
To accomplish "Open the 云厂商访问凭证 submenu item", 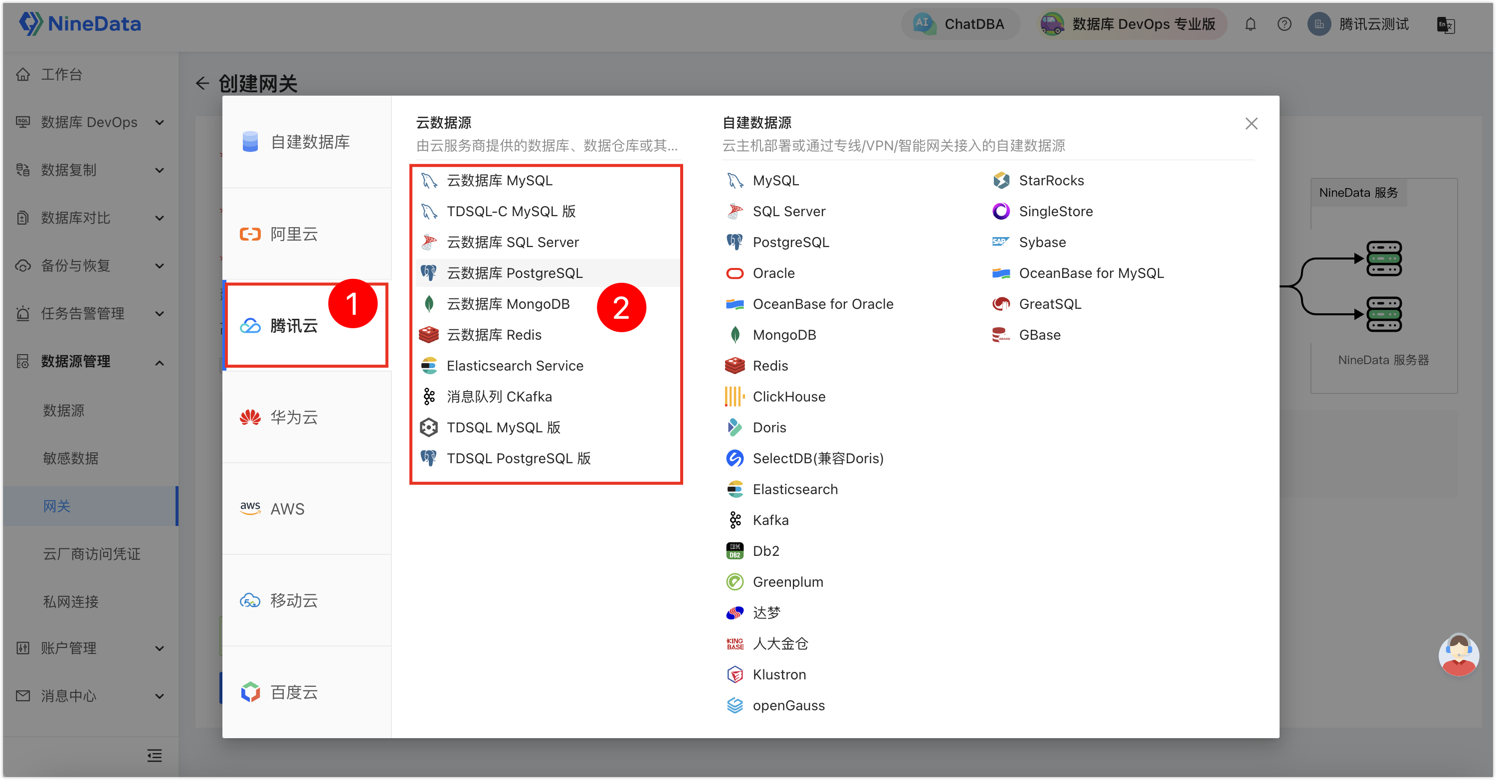I will 90,554.
